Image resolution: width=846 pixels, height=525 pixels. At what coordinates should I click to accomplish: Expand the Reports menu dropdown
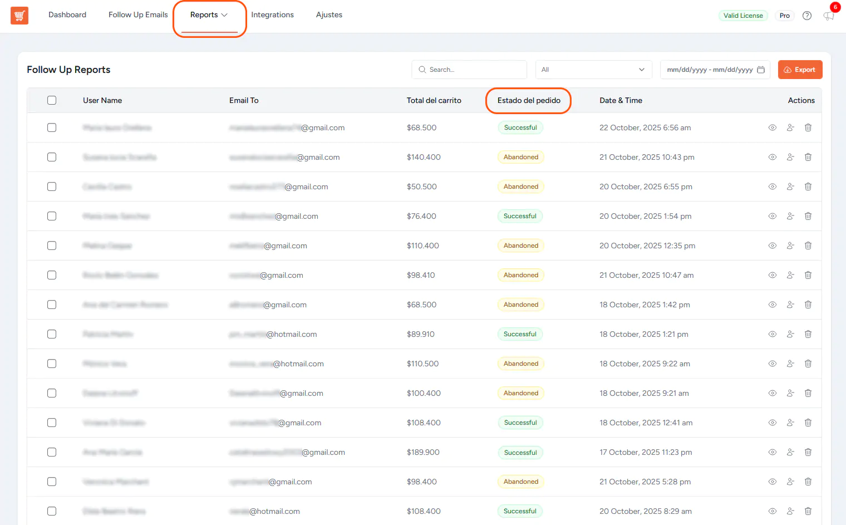[209, 15]
